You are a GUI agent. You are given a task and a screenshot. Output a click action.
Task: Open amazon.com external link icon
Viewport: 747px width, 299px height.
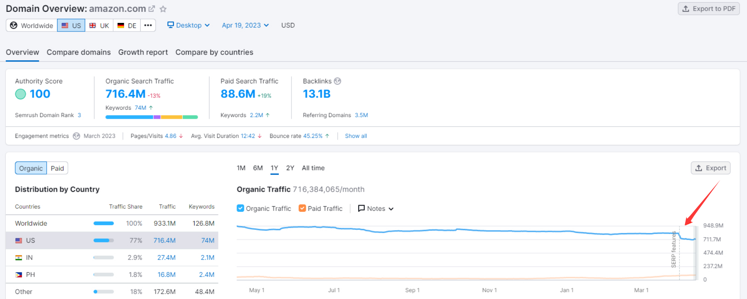152,9
